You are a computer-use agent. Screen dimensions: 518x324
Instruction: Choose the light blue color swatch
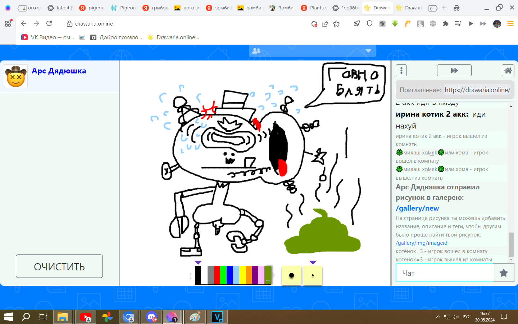[236, 275]
